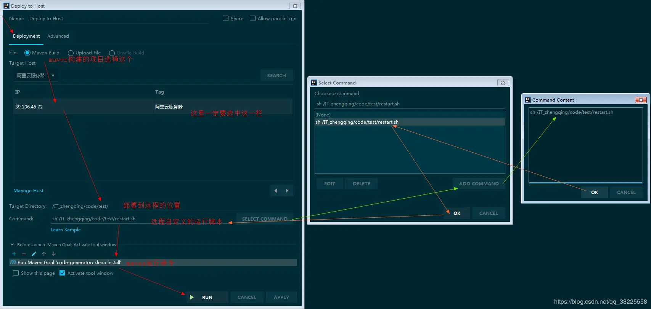Image resolution: width=651 pixels, height=309 pixels.
Task: Switch to the Advanced tab
Action: pyautogui.click(x=58, y=36)
